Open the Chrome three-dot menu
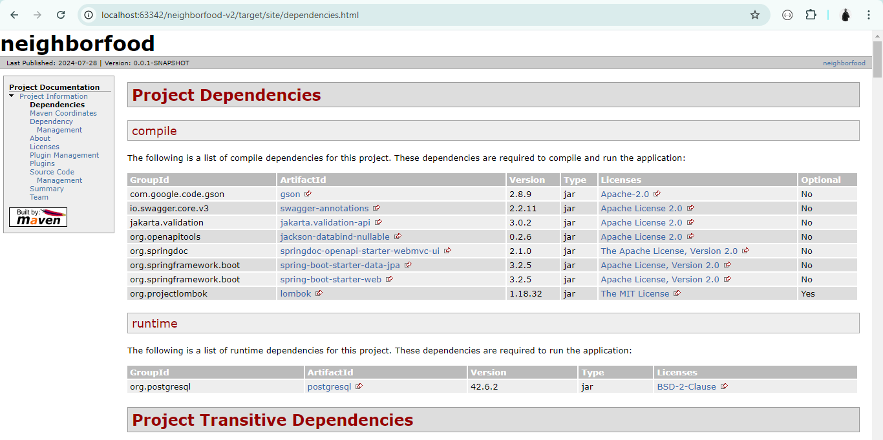Viewport: 883px width, 440px height. coord(869,15)
